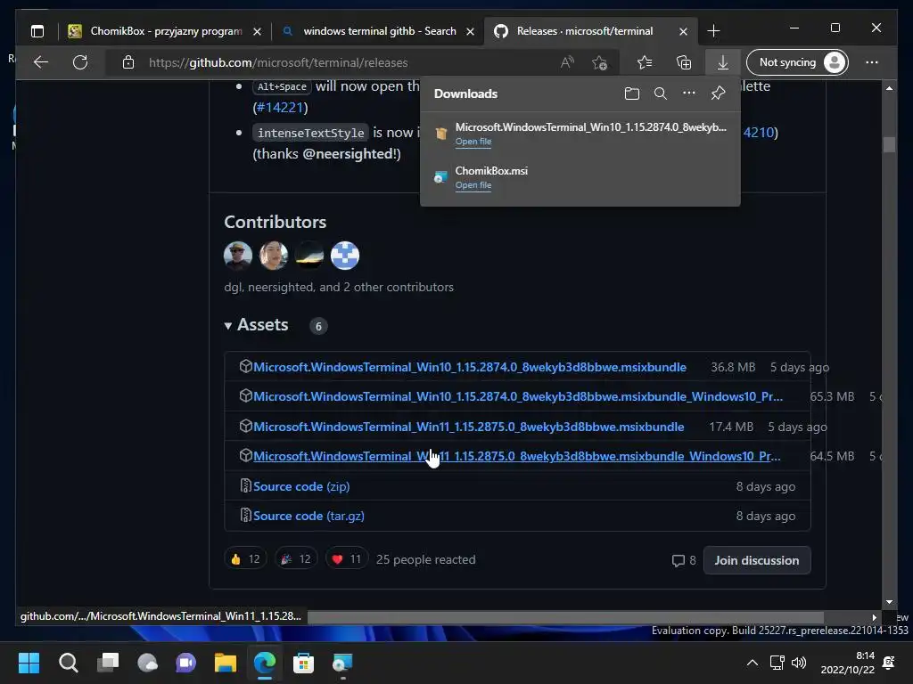The height and width of the screenshot is (684, 913).
Task: Click the blue checkered contributor avatar
Action: pyautogui.click(x=345, y=256)
